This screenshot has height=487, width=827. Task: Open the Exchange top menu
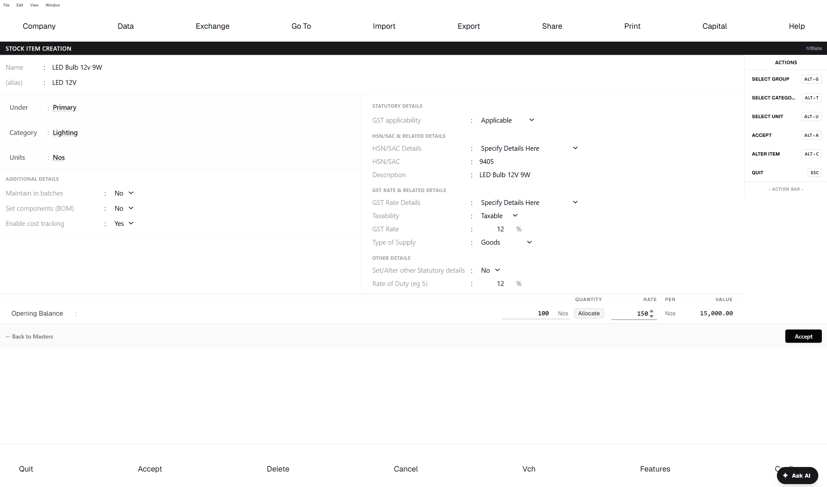[213, 26]
